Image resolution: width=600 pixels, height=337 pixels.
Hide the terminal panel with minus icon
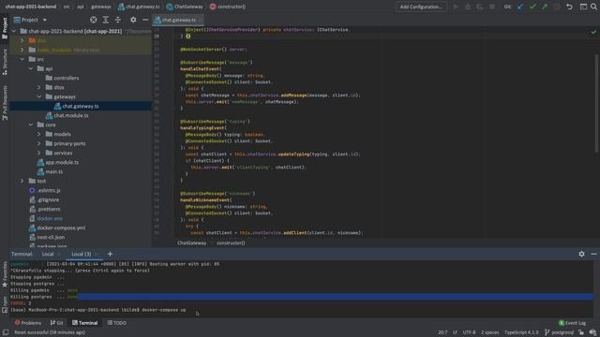pos(593,254)
